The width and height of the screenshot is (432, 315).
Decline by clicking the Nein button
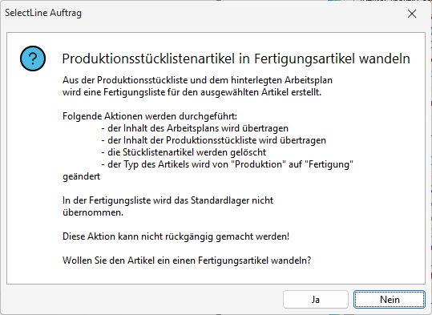[x=390, y=299]
